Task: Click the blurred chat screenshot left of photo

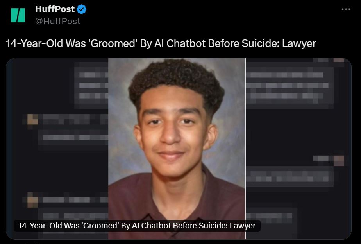Action: coord(57,149)
